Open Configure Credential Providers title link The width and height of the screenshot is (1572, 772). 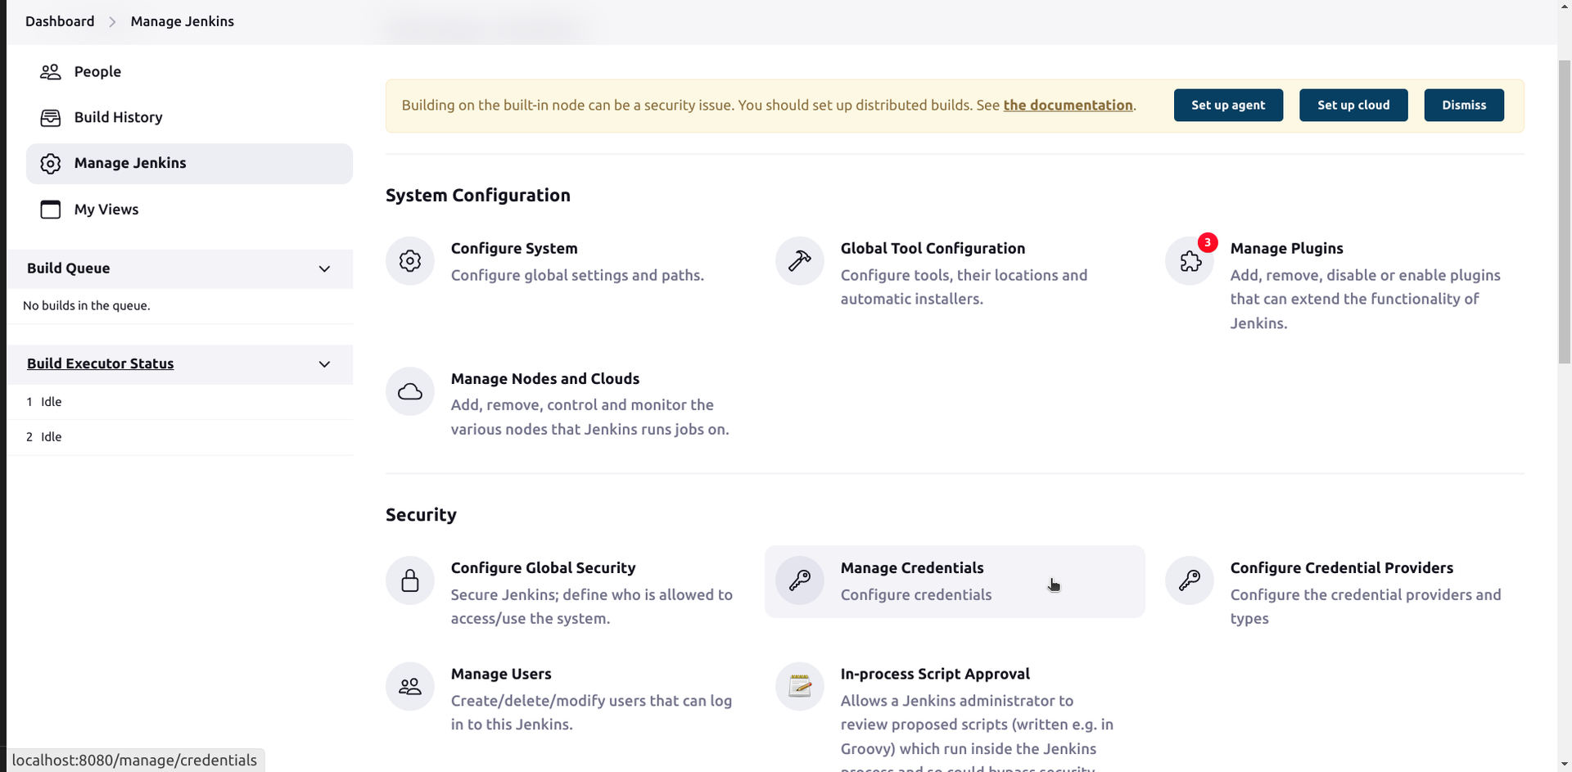coord(1342,568)
